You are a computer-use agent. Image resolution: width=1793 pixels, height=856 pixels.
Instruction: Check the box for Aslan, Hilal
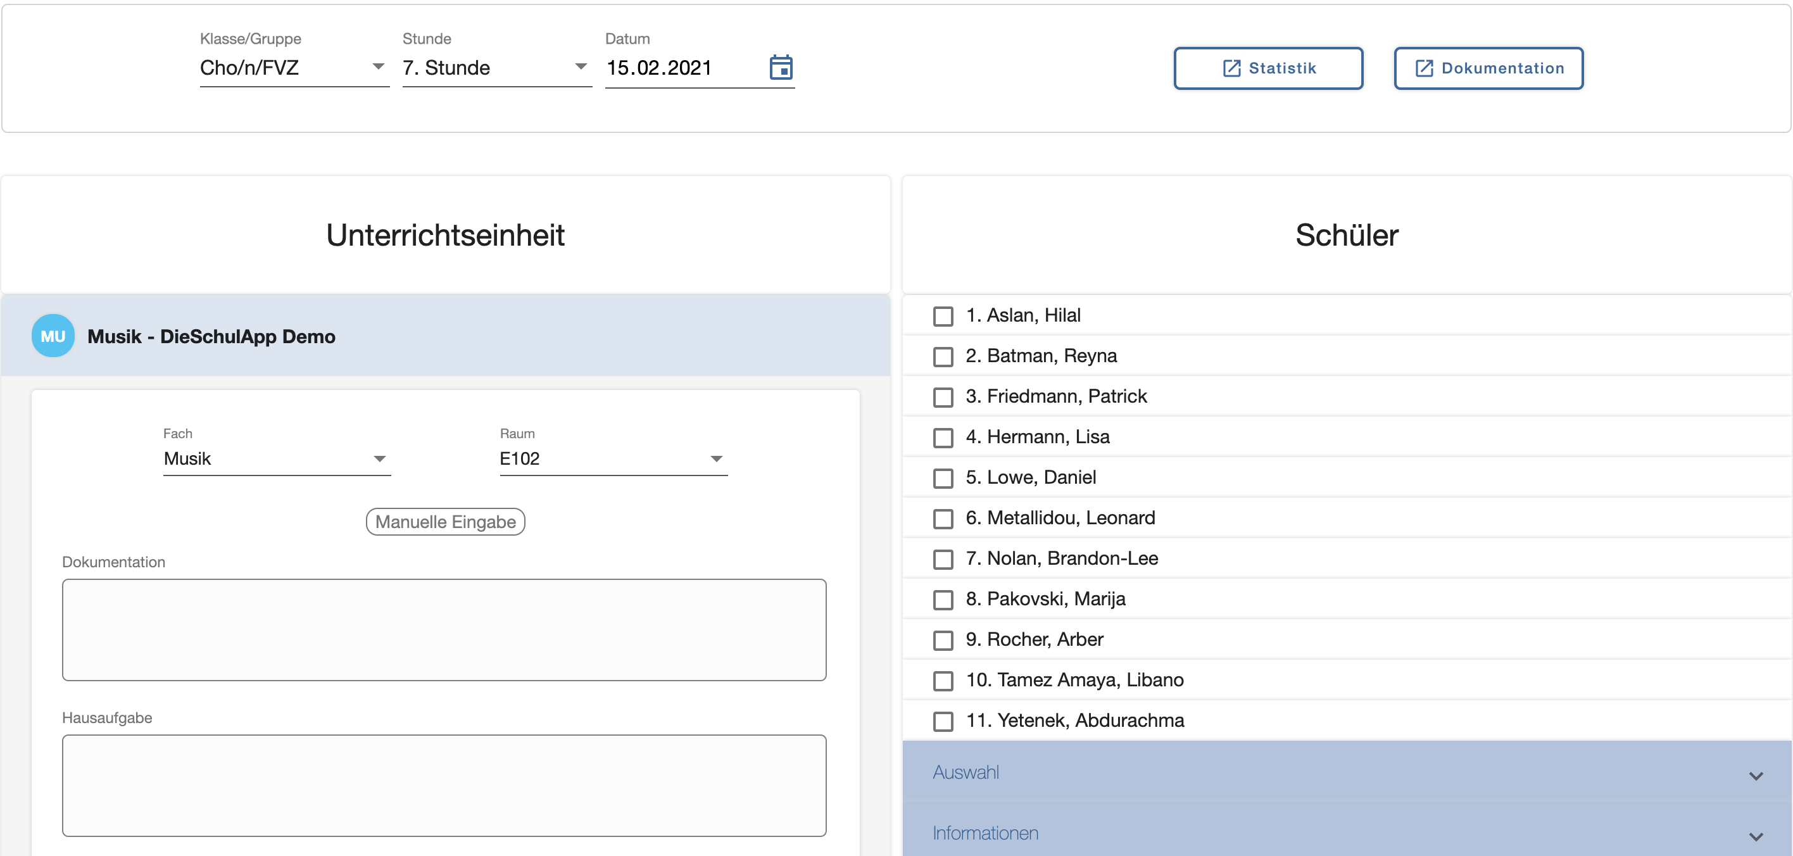pos(943,316)
